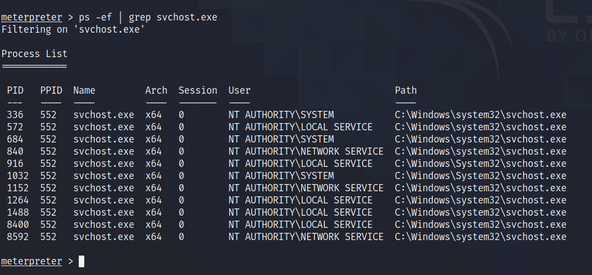Click PID 572 in process list
The height and width of the screenshot is (275, 592).
pos(15,127)
